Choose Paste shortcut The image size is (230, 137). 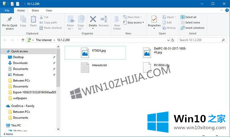tap(51, 28)
